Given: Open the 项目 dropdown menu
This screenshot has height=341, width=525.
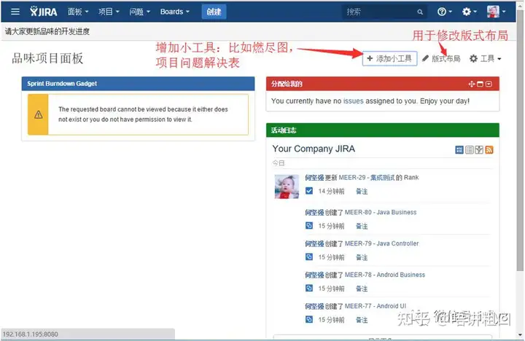Looking at the screenshot, I should click(x=109, y=12).
